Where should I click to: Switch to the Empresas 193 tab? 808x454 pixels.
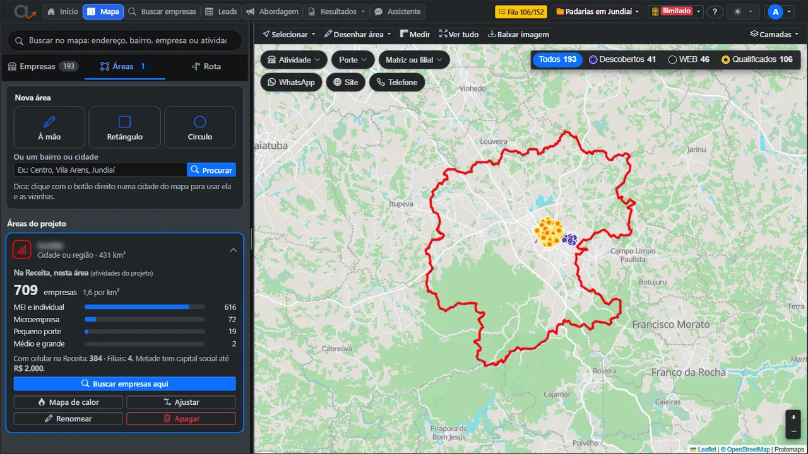(42, 66)
